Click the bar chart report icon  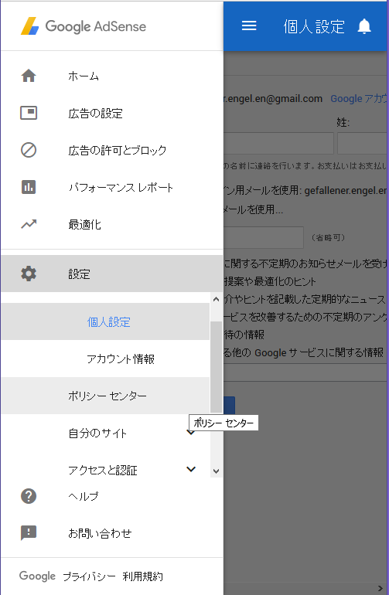pyautogui.click(x=29, y=187)
